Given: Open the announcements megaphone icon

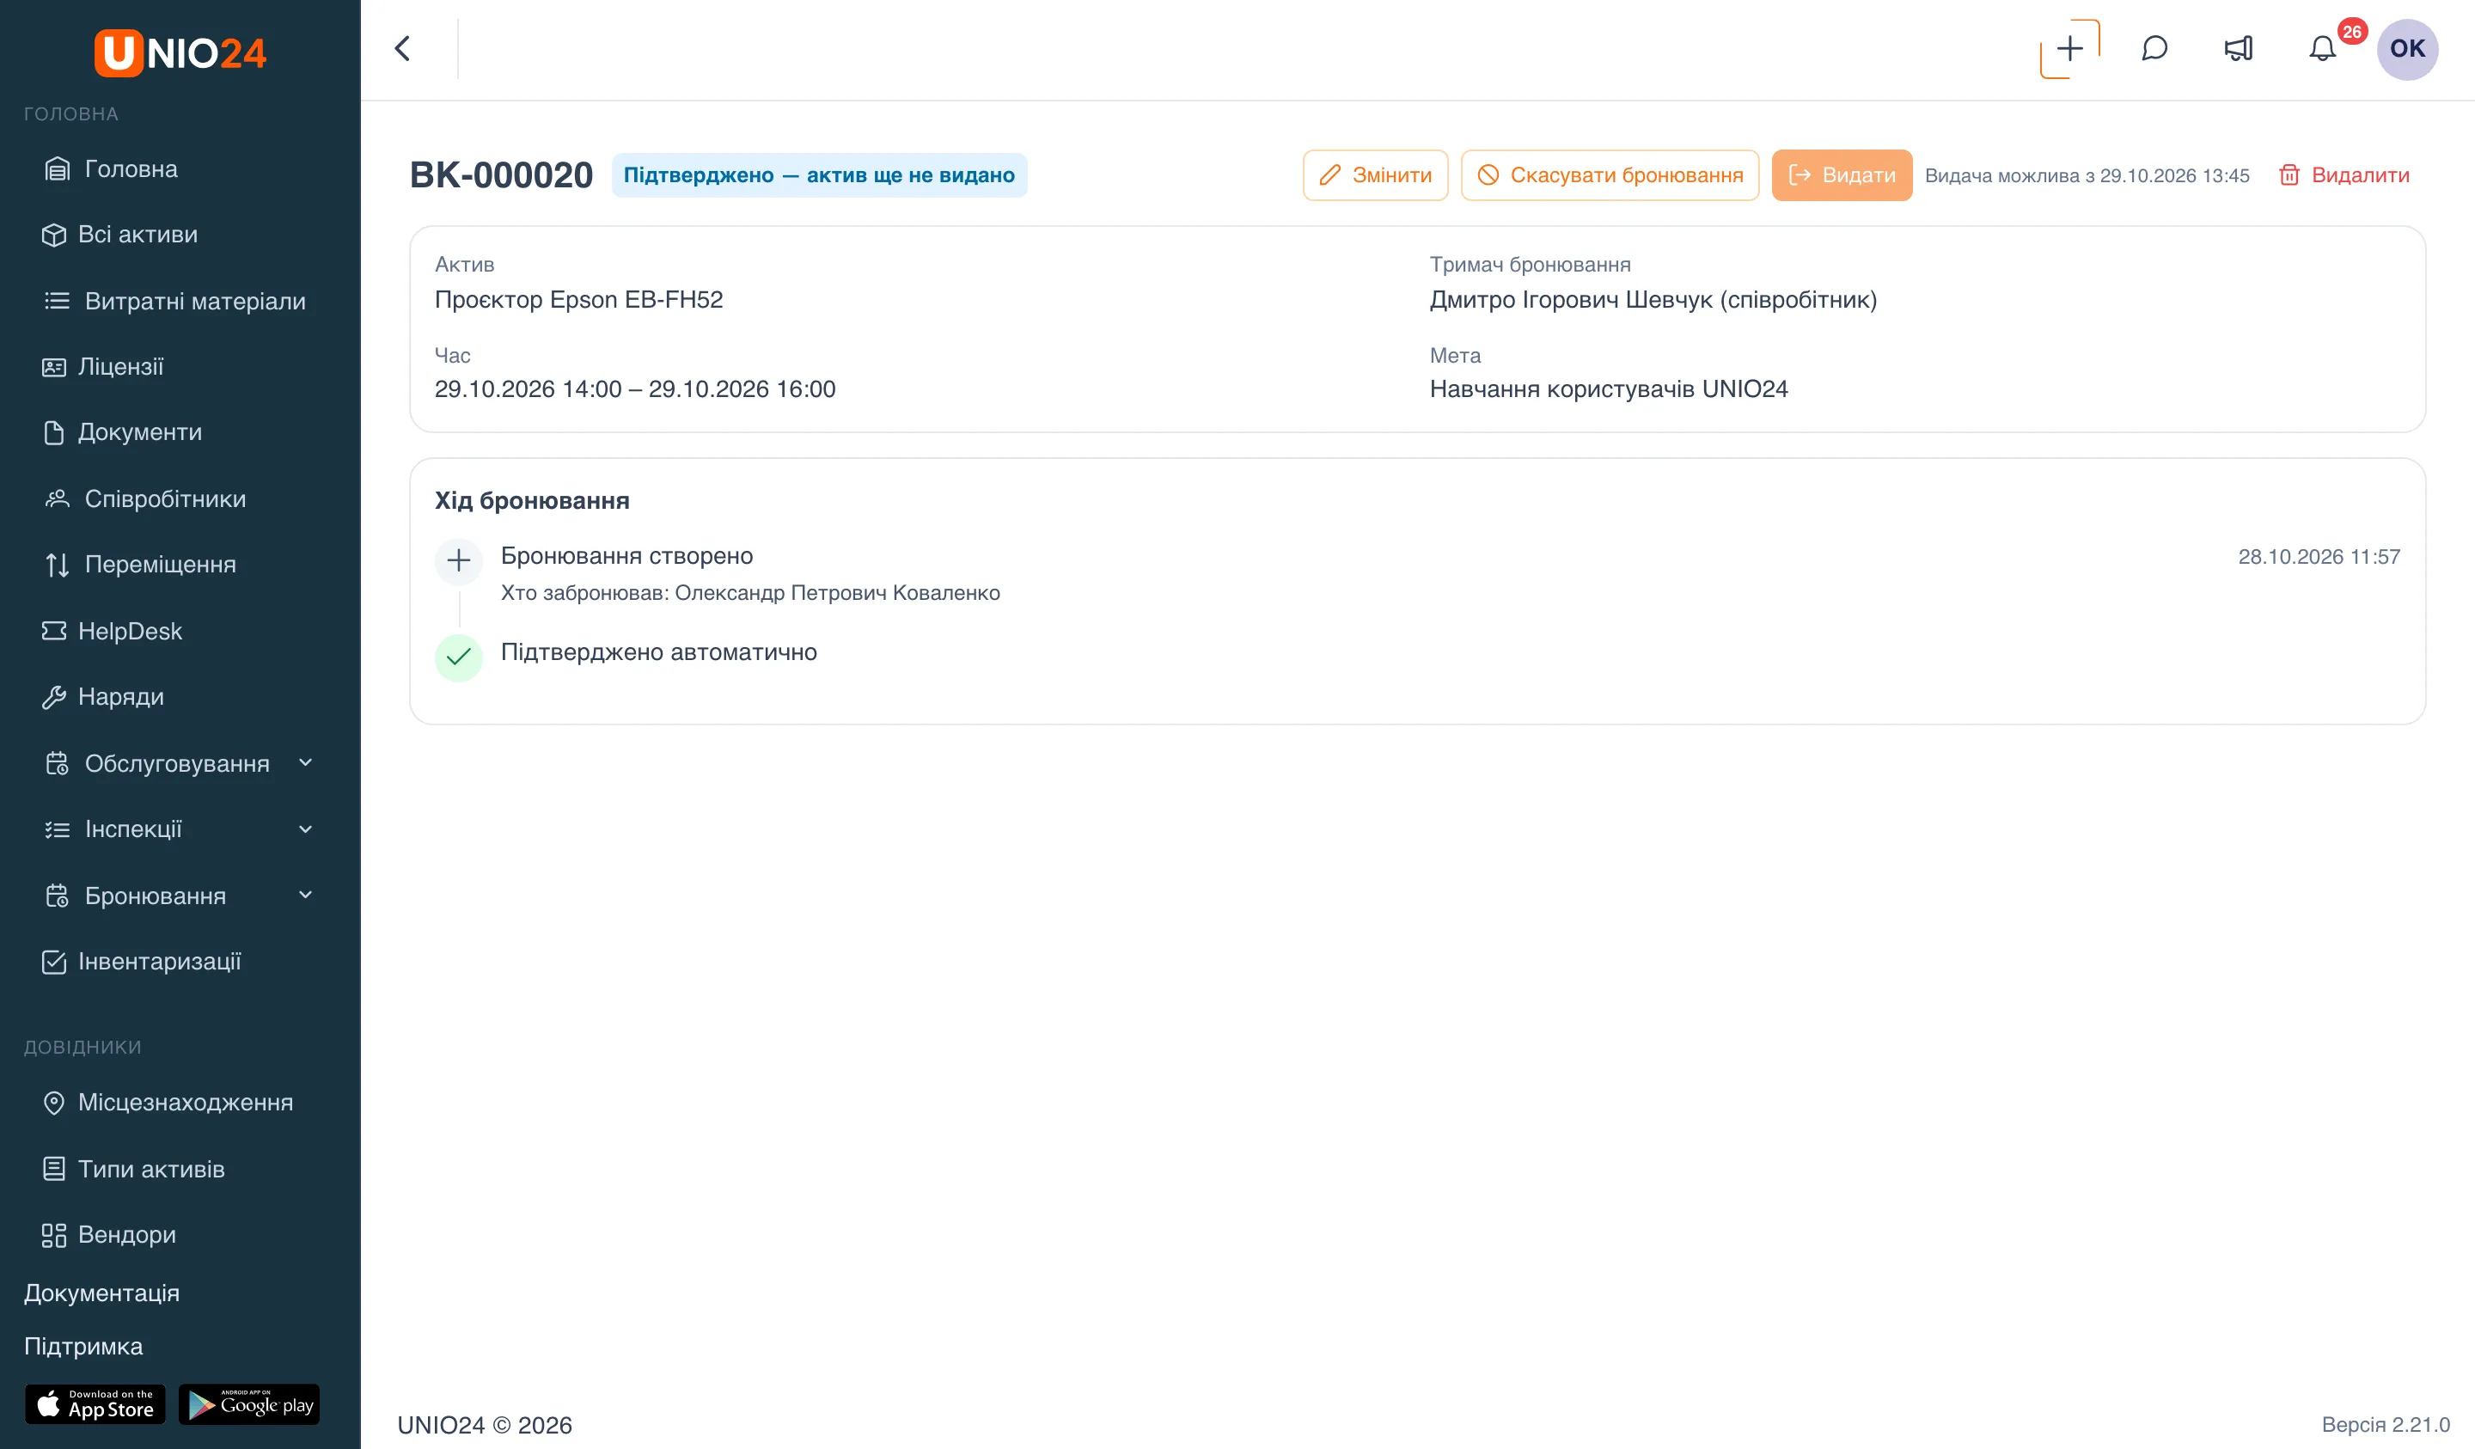Looking at the screenshot, I should [x=2239, y=48].
